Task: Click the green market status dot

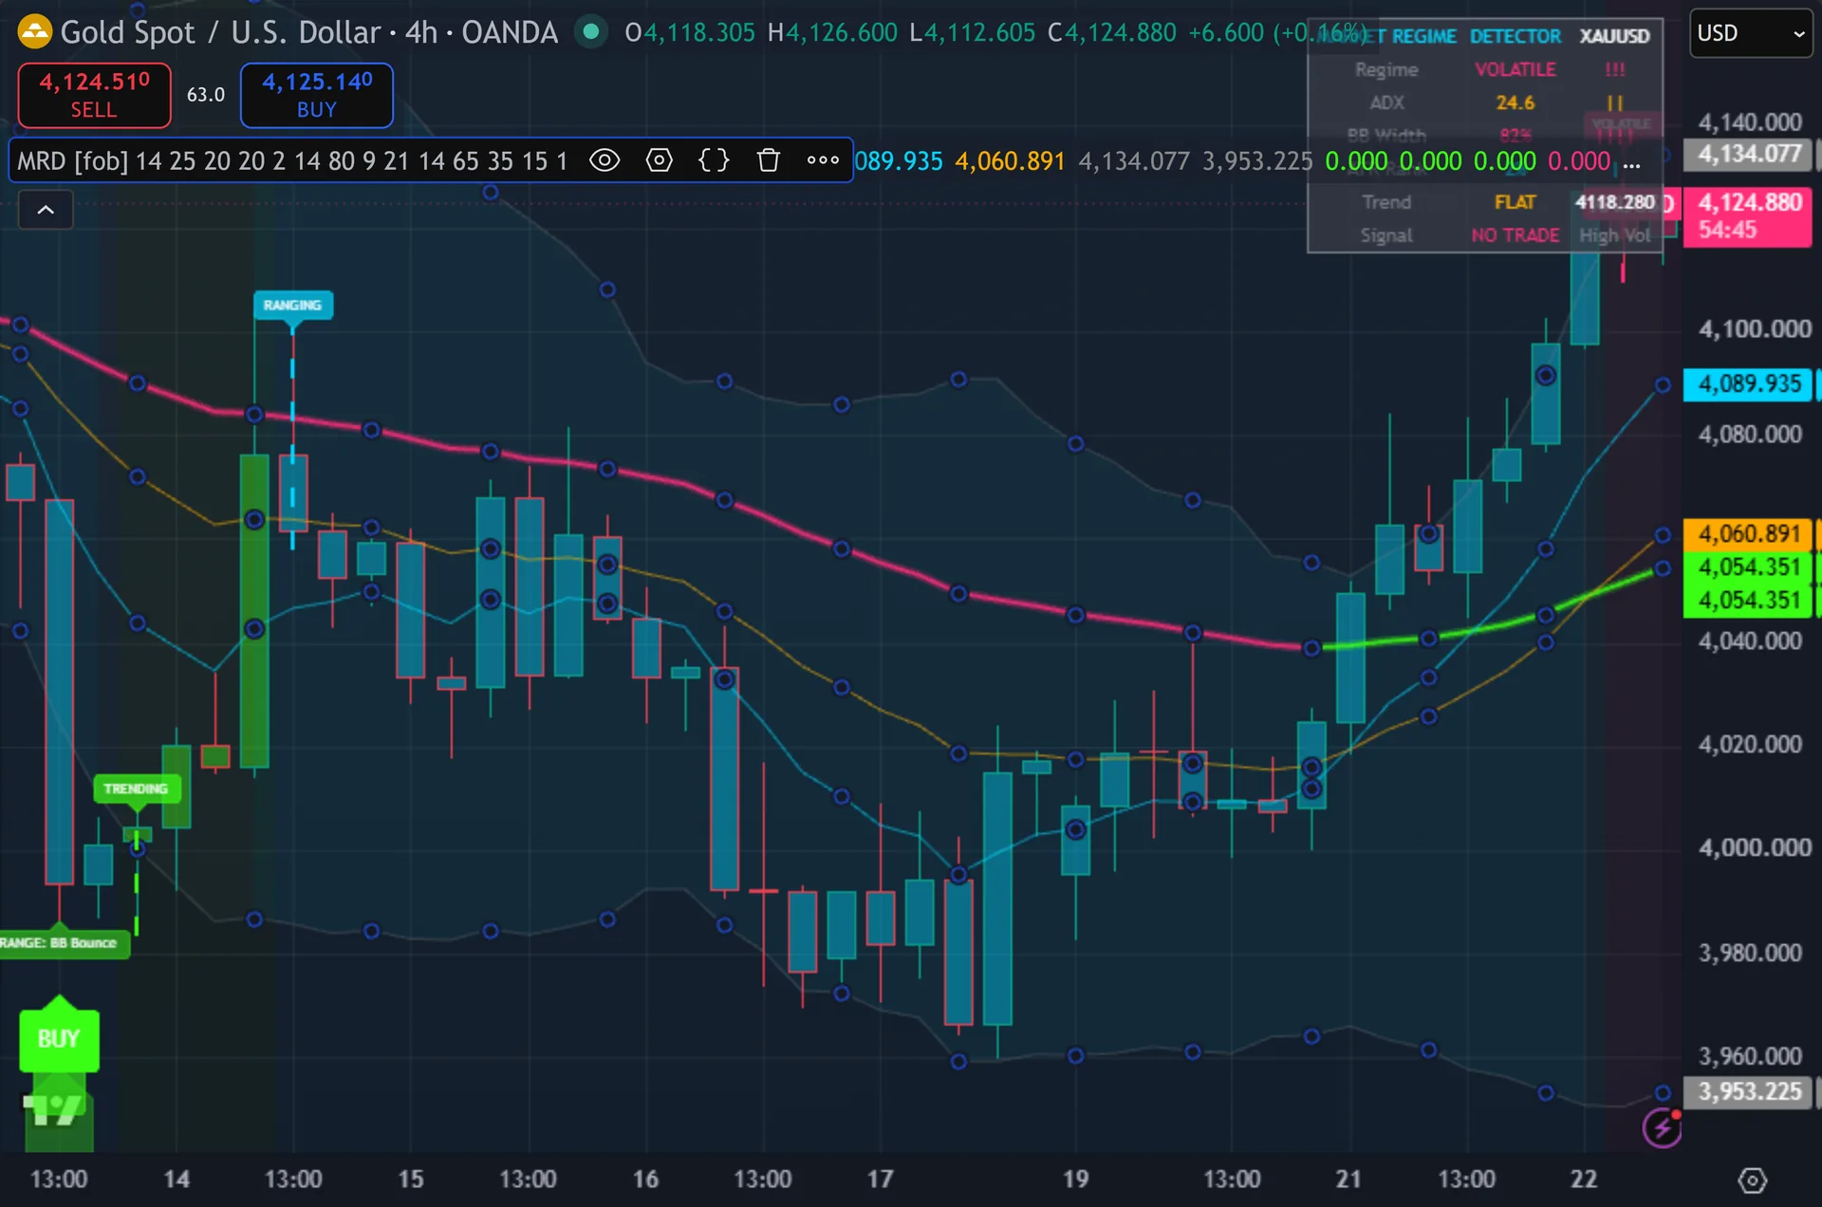Action: pos(591,32)
